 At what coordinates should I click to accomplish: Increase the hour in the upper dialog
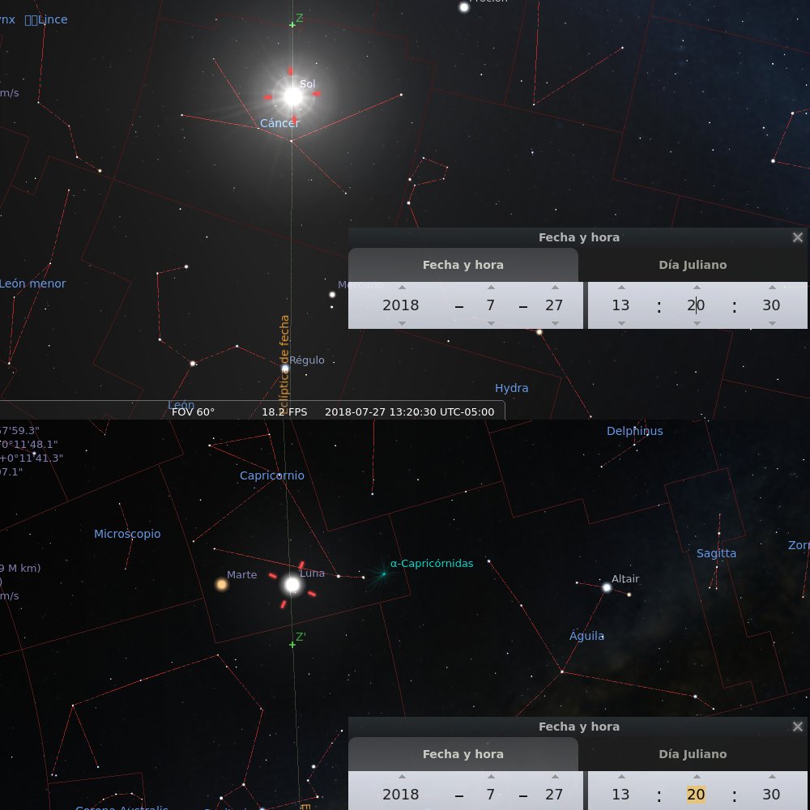pyautogui.click(x=621, y=288)
